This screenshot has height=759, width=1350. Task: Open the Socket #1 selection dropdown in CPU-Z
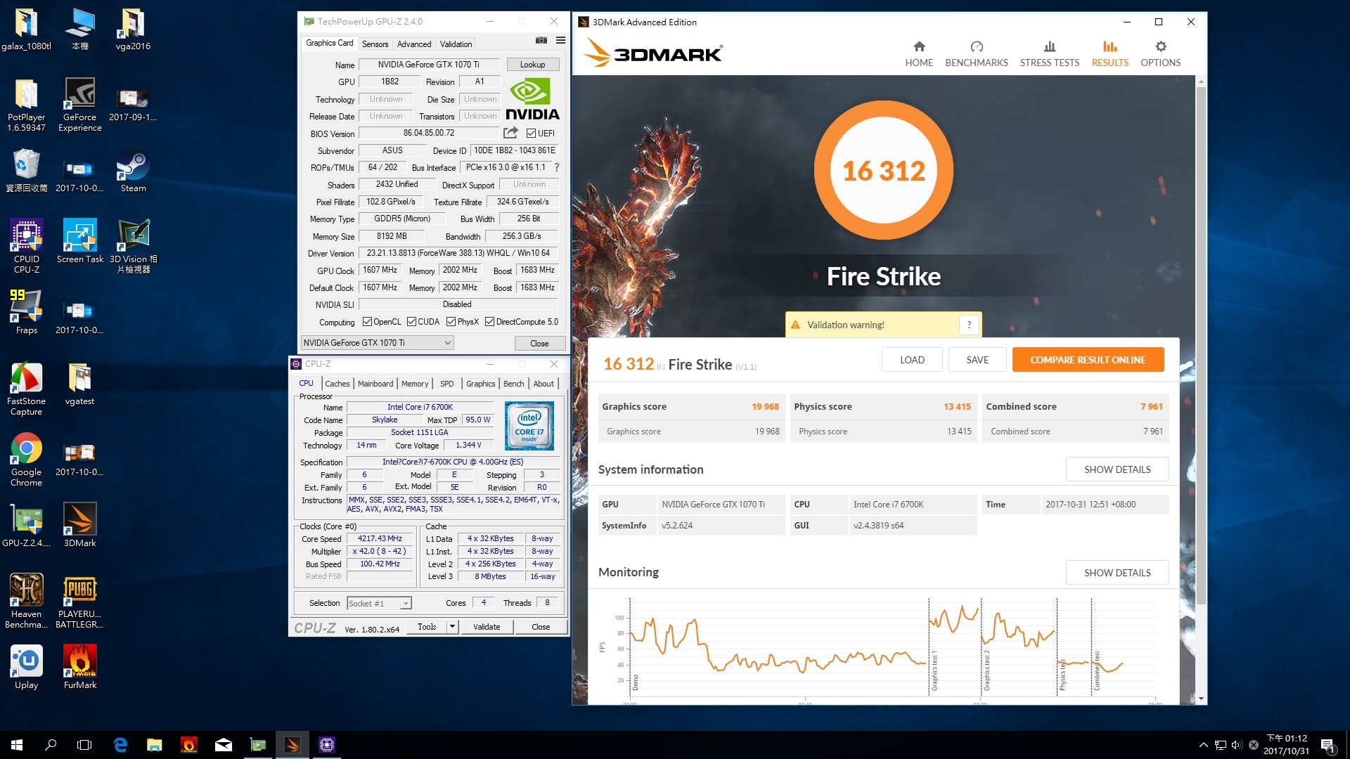(379, 603)
